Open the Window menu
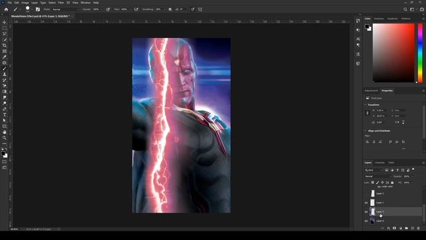The width and height of the screenshot is (426, 240). [x=86, y=3]
